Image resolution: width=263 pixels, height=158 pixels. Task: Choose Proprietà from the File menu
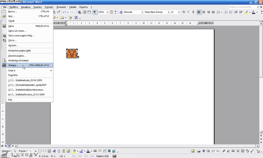(28, 75)
